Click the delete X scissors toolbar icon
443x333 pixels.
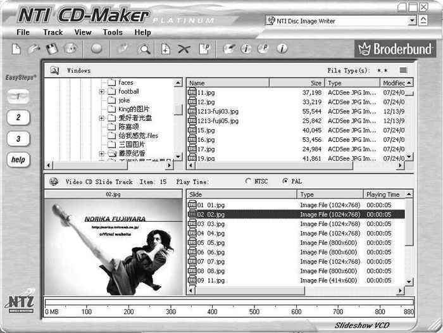pyautogui.click(x=184, y=49)
